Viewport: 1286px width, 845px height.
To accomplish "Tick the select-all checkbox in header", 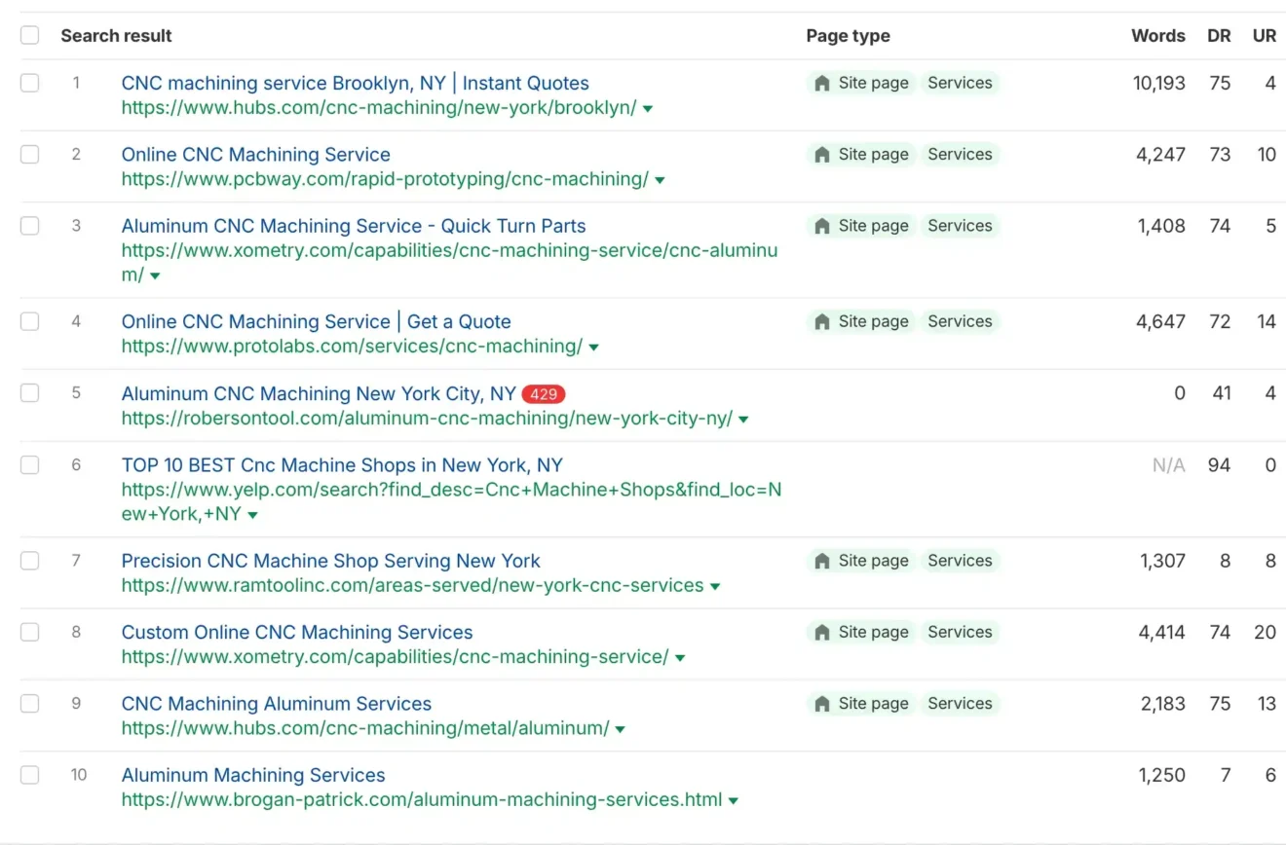I will 30,35.
